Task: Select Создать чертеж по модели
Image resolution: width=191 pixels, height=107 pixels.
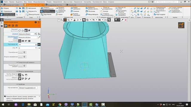Action: [175, 8]
